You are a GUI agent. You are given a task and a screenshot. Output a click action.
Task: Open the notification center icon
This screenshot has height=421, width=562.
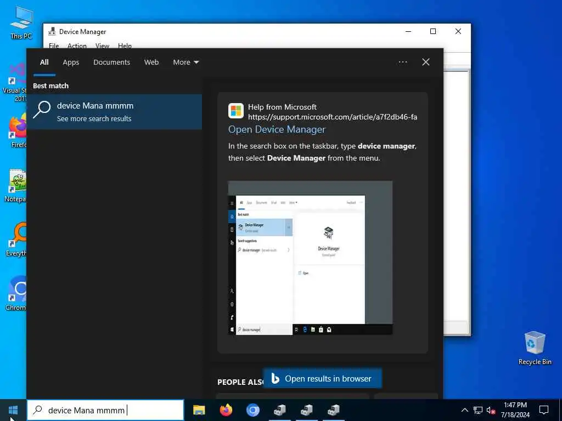click(544, 410)
